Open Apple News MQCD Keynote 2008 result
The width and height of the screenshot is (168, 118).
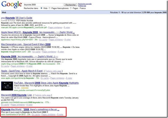pos(38,32)
